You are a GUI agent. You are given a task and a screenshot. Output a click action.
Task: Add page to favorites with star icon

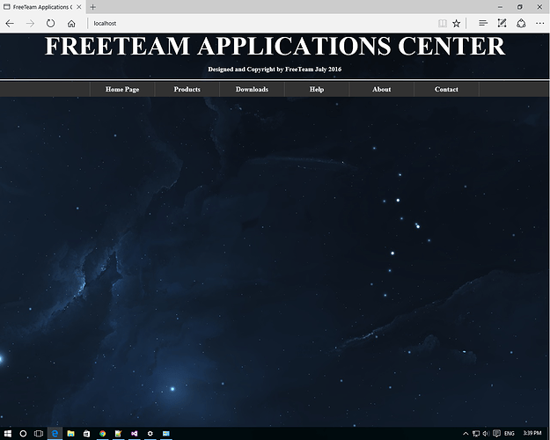tap(457, 23)
